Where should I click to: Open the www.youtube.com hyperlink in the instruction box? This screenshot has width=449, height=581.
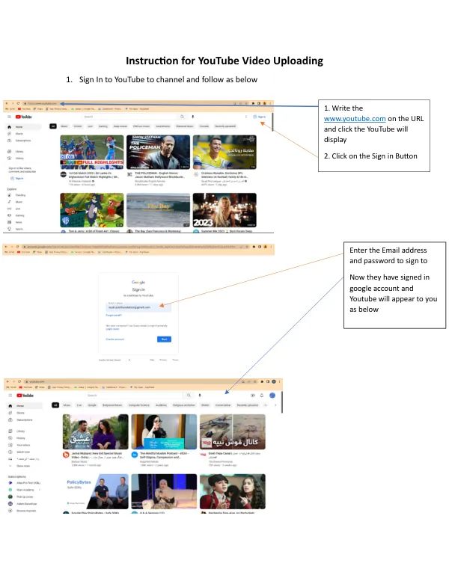click(355, 119)
